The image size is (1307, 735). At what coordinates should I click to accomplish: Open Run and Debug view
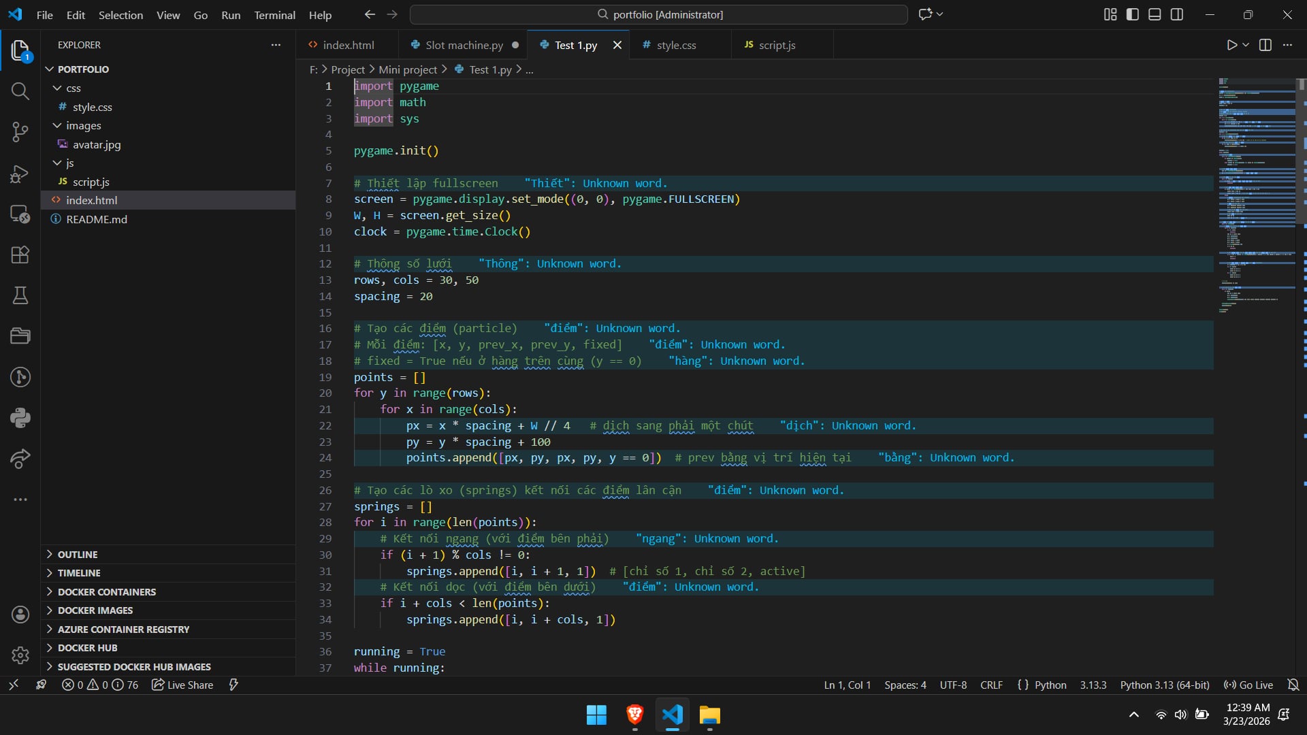pyautogui.click(x=20, y=174)
